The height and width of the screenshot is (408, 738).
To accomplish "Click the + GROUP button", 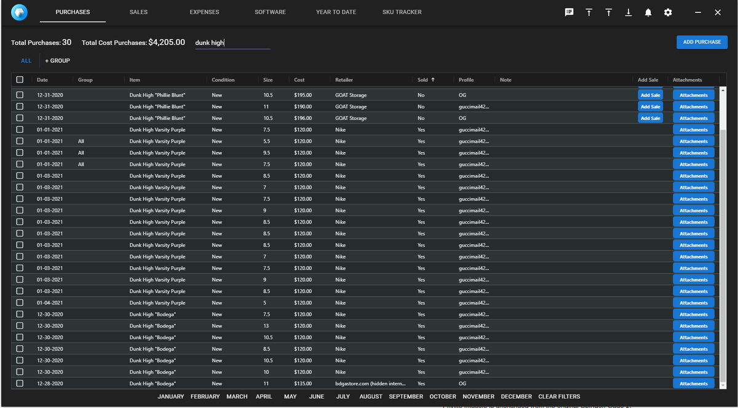I will 57,61.
